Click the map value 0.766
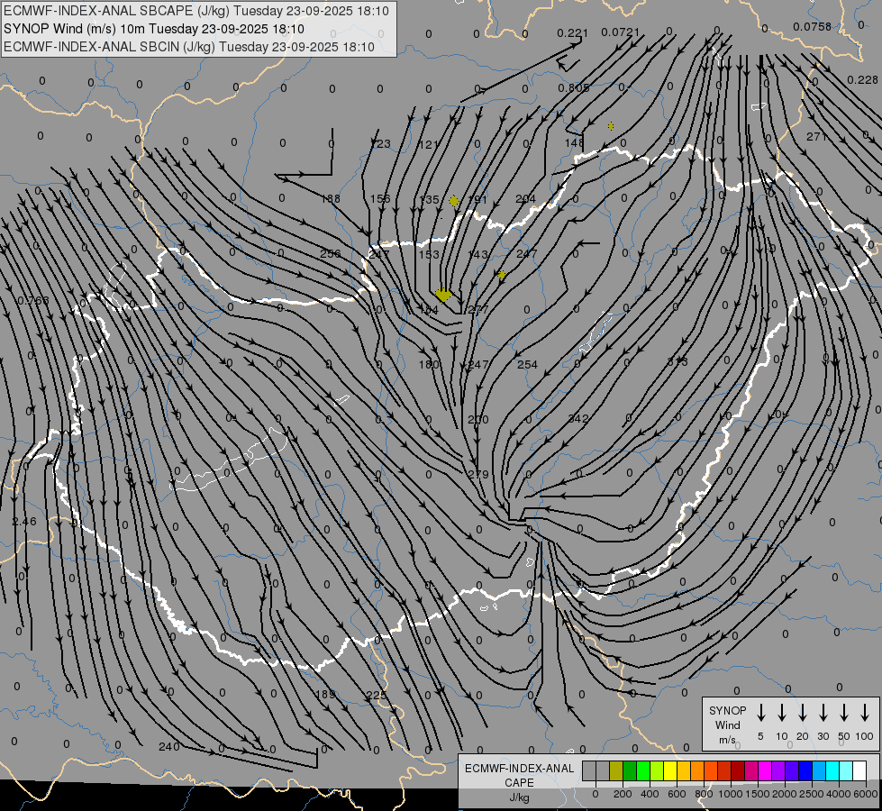This screenshot has width=882, height=811. click(33, 300)
